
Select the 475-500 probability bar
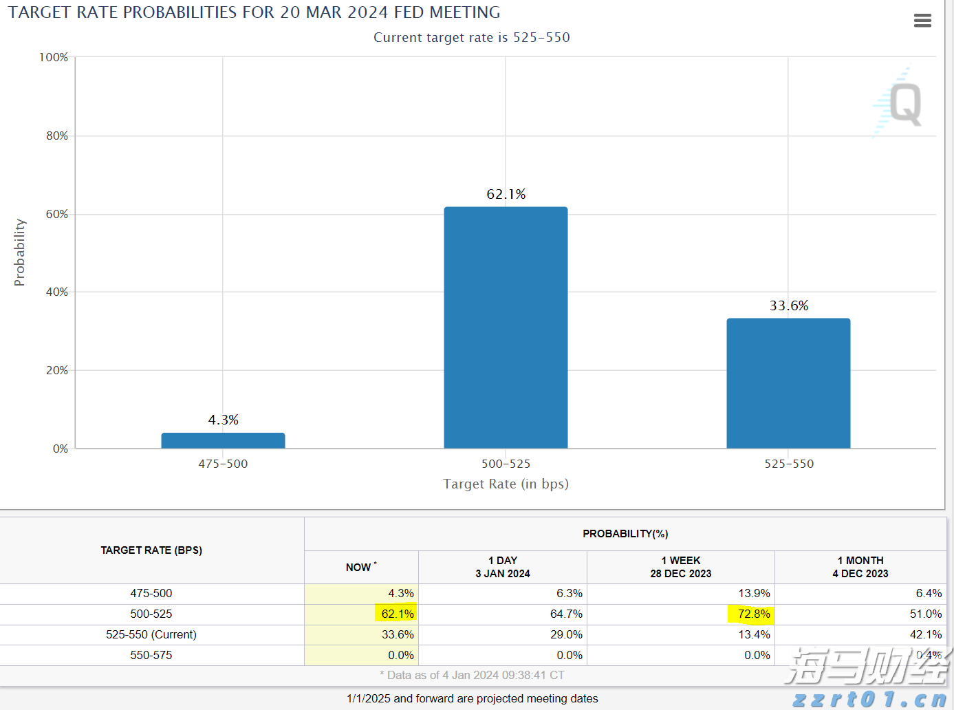pyautogui.click(x=223, y=440)
